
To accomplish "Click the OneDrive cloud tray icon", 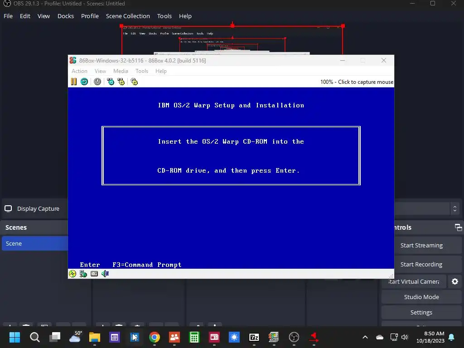I will 380,337.
